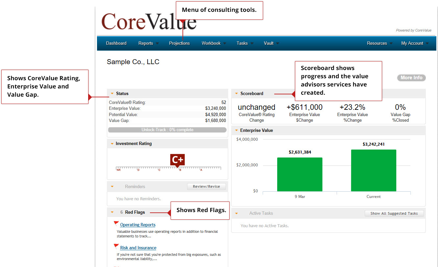Collapse the Reminders panel
Viewport: 438px width, 267px height.
112,186
